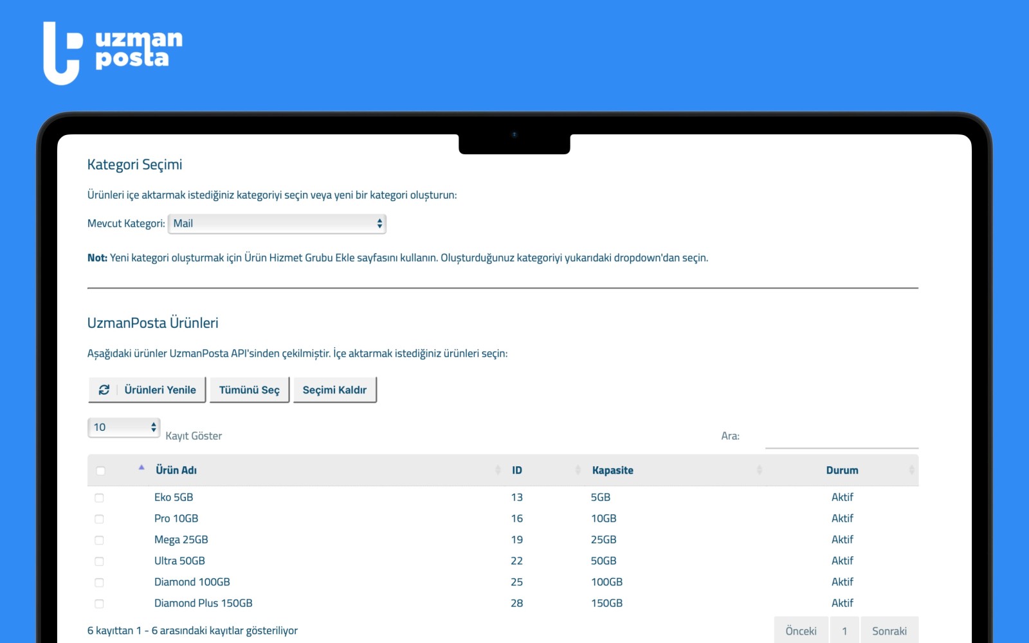The height and width of the screenshot is (643, 1029).
Task: Enable the Ultra 50GB checkbox
Action: [99, 561]
